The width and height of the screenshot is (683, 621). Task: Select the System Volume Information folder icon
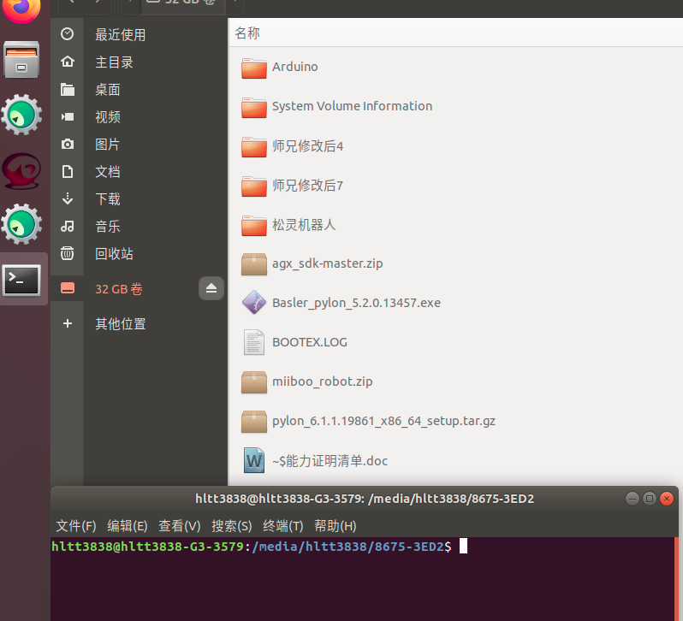tap(254, 108)
